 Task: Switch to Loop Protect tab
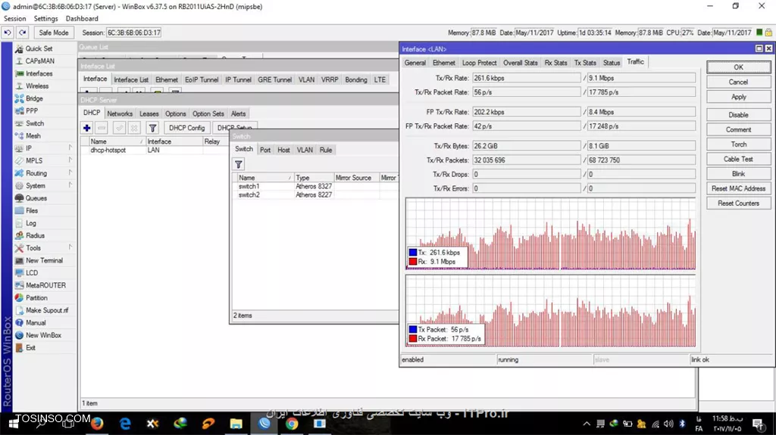click(x=479, y=63)
